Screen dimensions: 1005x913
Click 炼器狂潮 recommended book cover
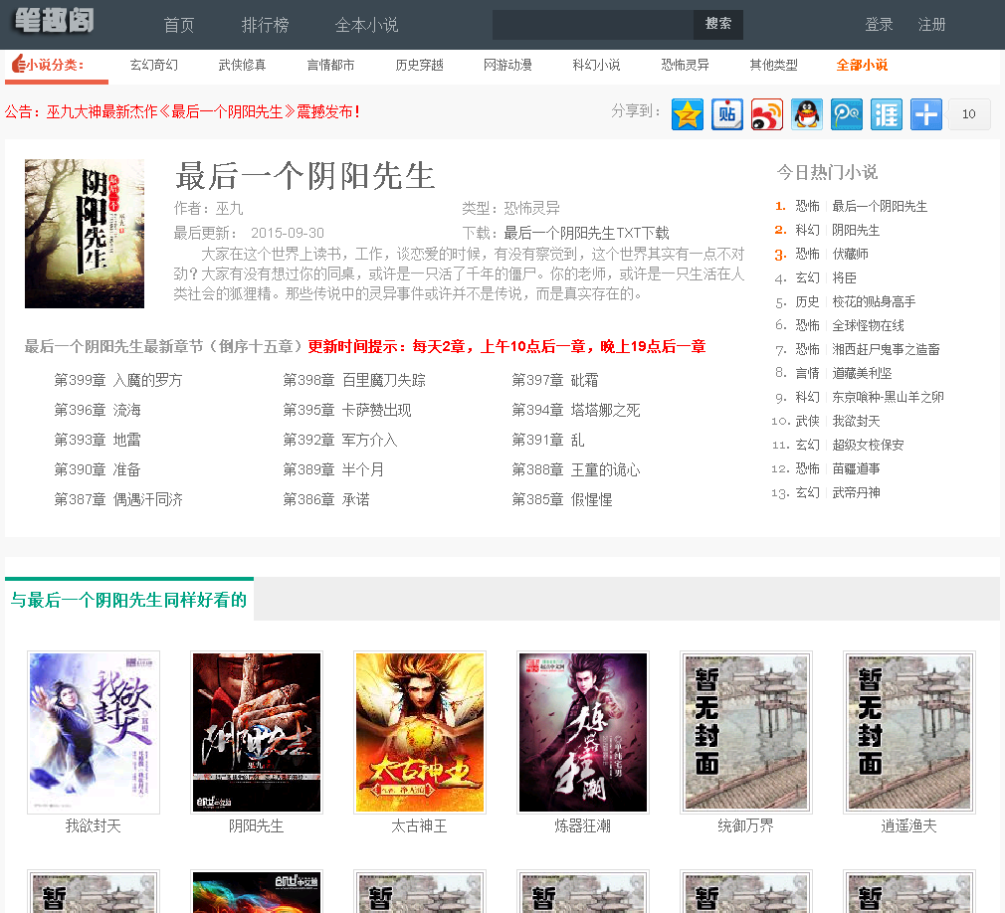click(583, 732)
